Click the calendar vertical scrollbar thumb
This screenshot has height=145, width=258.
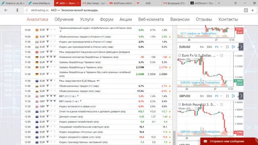pyautogui.click(x=174, y=138)
